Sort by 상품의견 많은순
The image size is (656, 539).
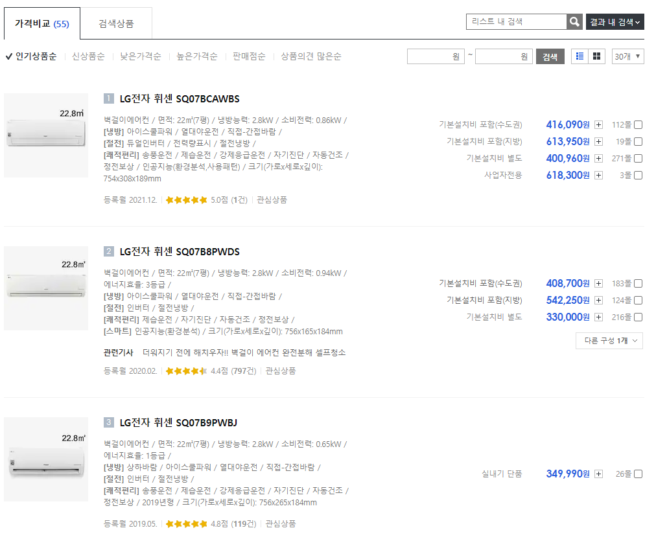coord(311,56)
